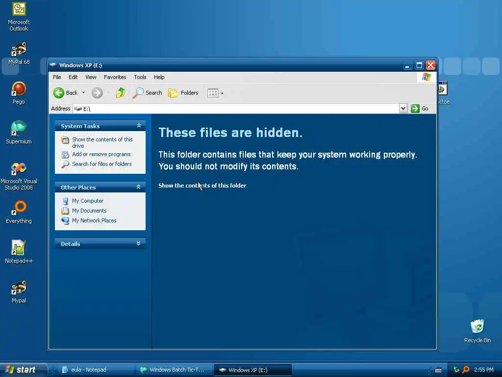This screenshot has height=377, width=502.
Task: Maximize the Windows XP (E:) window
Action: tap(419, 65)
